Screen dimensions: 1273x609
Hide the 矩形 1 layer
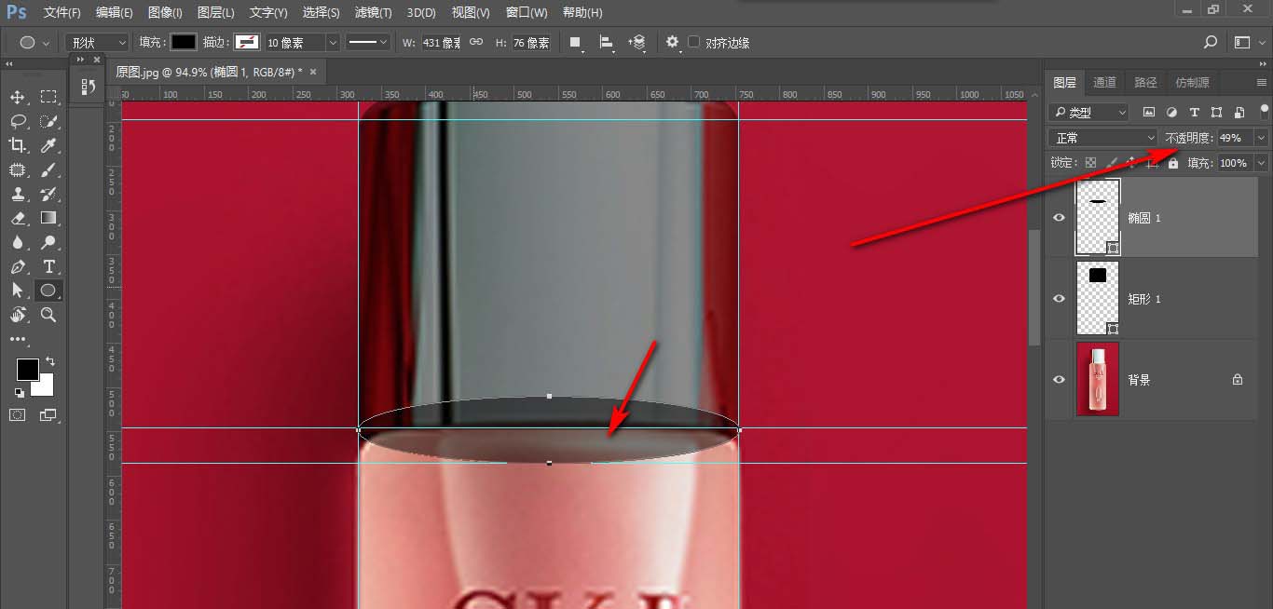click(x=1059, y=298)
